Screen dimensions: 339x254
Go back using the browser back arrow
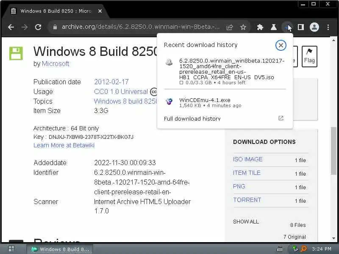pyautogui.click(x=11, y=27)
